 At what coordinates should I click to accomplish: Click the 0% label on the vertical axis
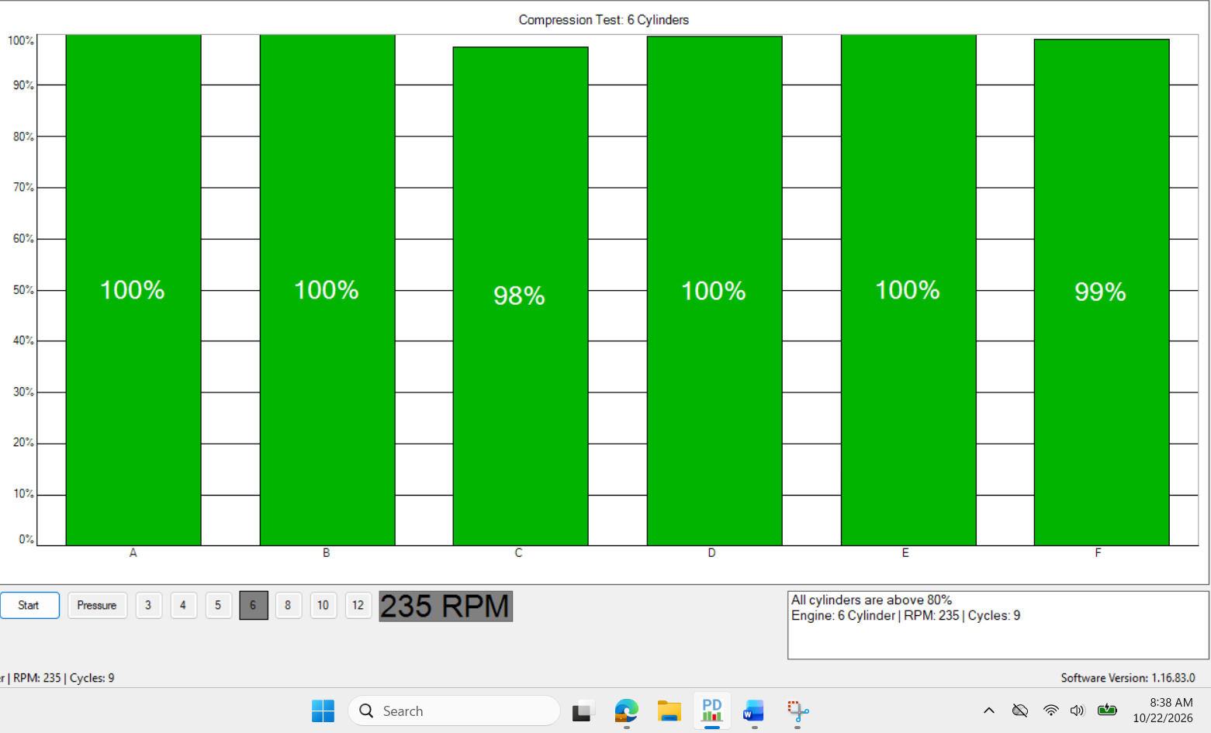26,539
